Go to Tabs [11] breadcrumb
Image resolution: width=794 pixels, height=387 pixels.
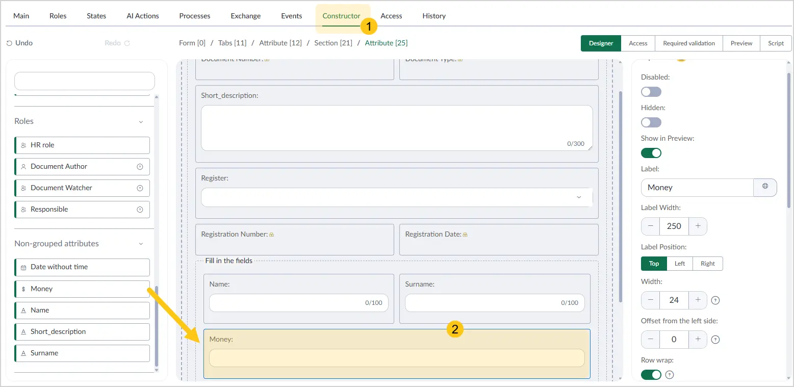[233, 43]
